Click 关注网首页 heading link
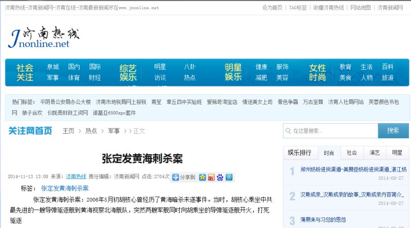Image resolution: width=411 pixels, height=228 pixels. pos(30,131)
